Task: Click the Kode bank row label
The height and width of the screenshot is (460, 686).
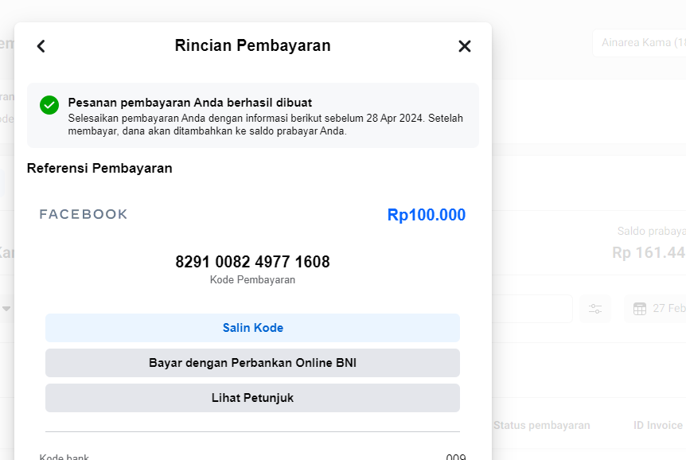Action: (x=64, y=457)
